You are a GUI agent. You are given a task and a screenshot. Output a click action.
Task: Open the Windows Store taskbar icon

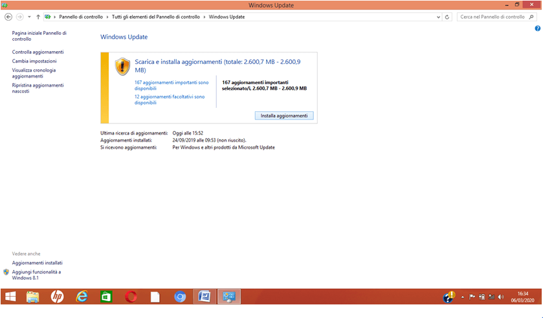coord(106,297)
